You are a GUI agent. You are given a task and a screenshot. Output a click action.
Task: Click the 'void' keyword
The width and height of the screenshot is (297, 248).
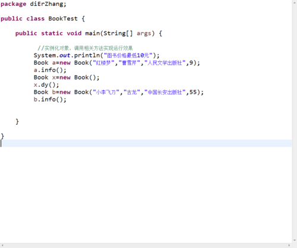coord(74,33)
